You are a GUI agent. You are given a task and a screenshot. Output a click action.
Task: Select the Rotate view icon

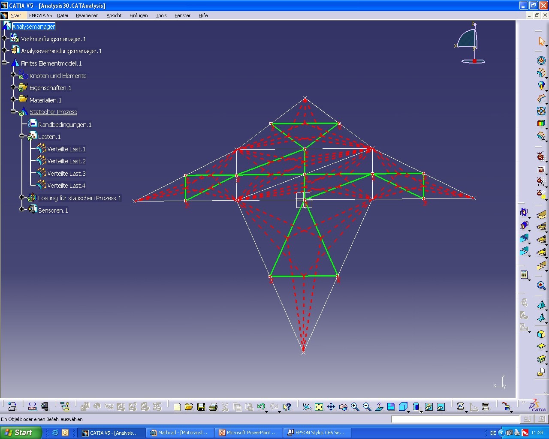click(x=343, y=407)
